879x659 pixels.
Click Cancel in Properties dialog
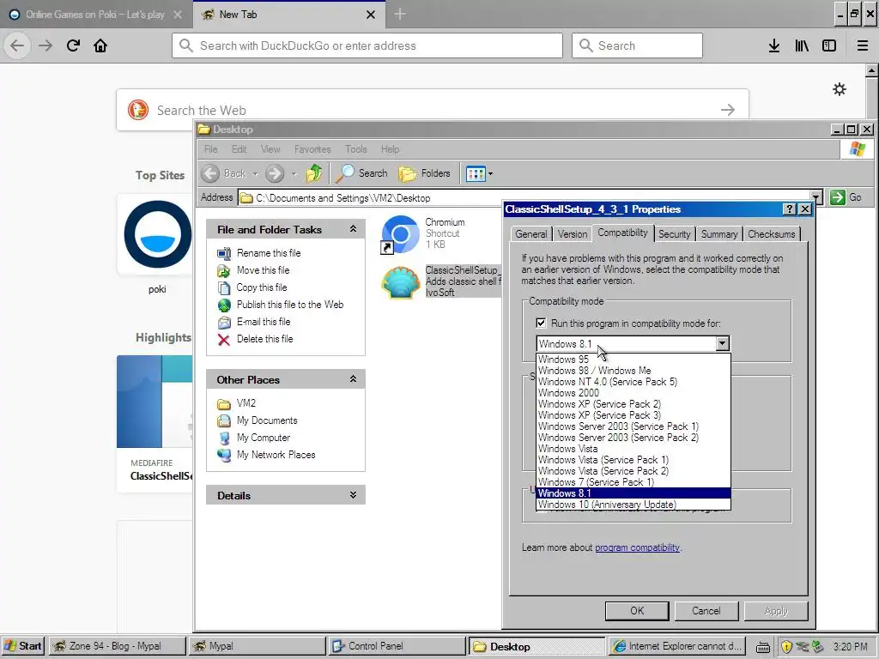(x=706, y=611)
